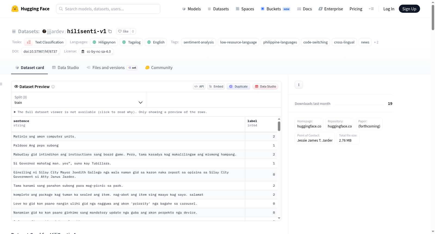Toggle the left sidebar table of contents
This screenshot has height=234, width=435.
[x=1, y=84]
